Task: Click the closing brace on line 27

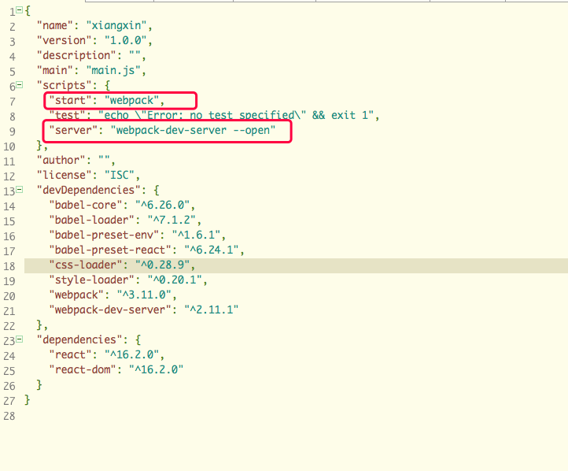Action: (28, 400)
